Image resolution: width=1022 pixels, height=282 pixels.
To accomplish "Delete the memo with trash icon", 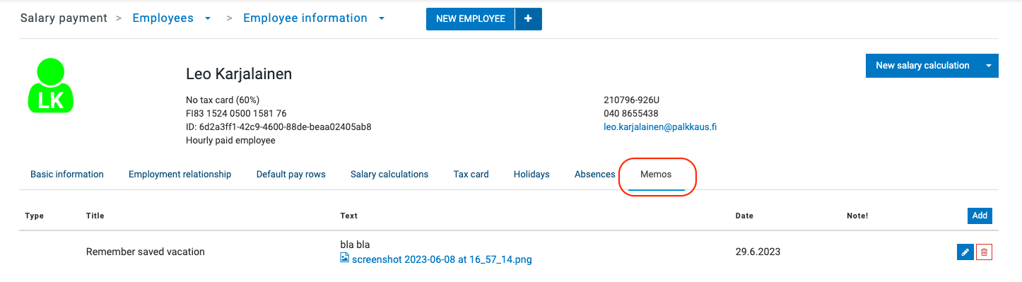I will coord(984,252).
